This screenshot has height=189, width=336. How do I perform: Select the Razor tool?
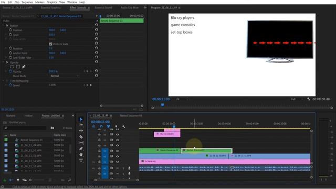[x=81, y=136]
